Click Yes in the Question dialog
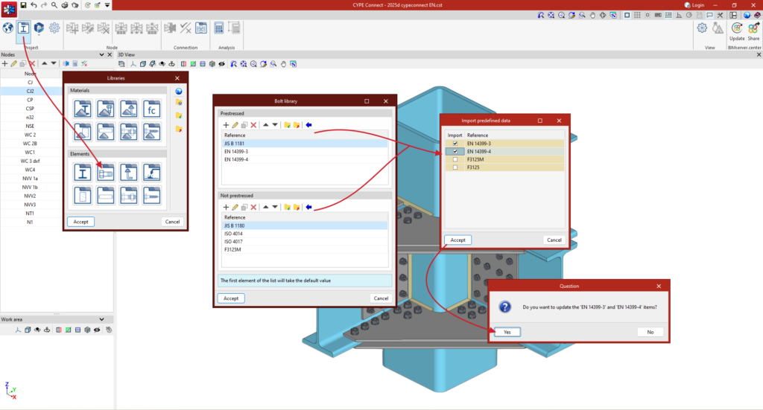Screen dimensions: 763x410 [507, 333]
